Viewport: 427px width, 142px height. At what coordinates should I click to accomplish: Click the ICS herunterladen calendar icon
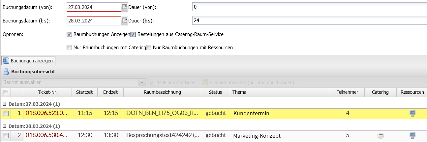coord(205,82)
